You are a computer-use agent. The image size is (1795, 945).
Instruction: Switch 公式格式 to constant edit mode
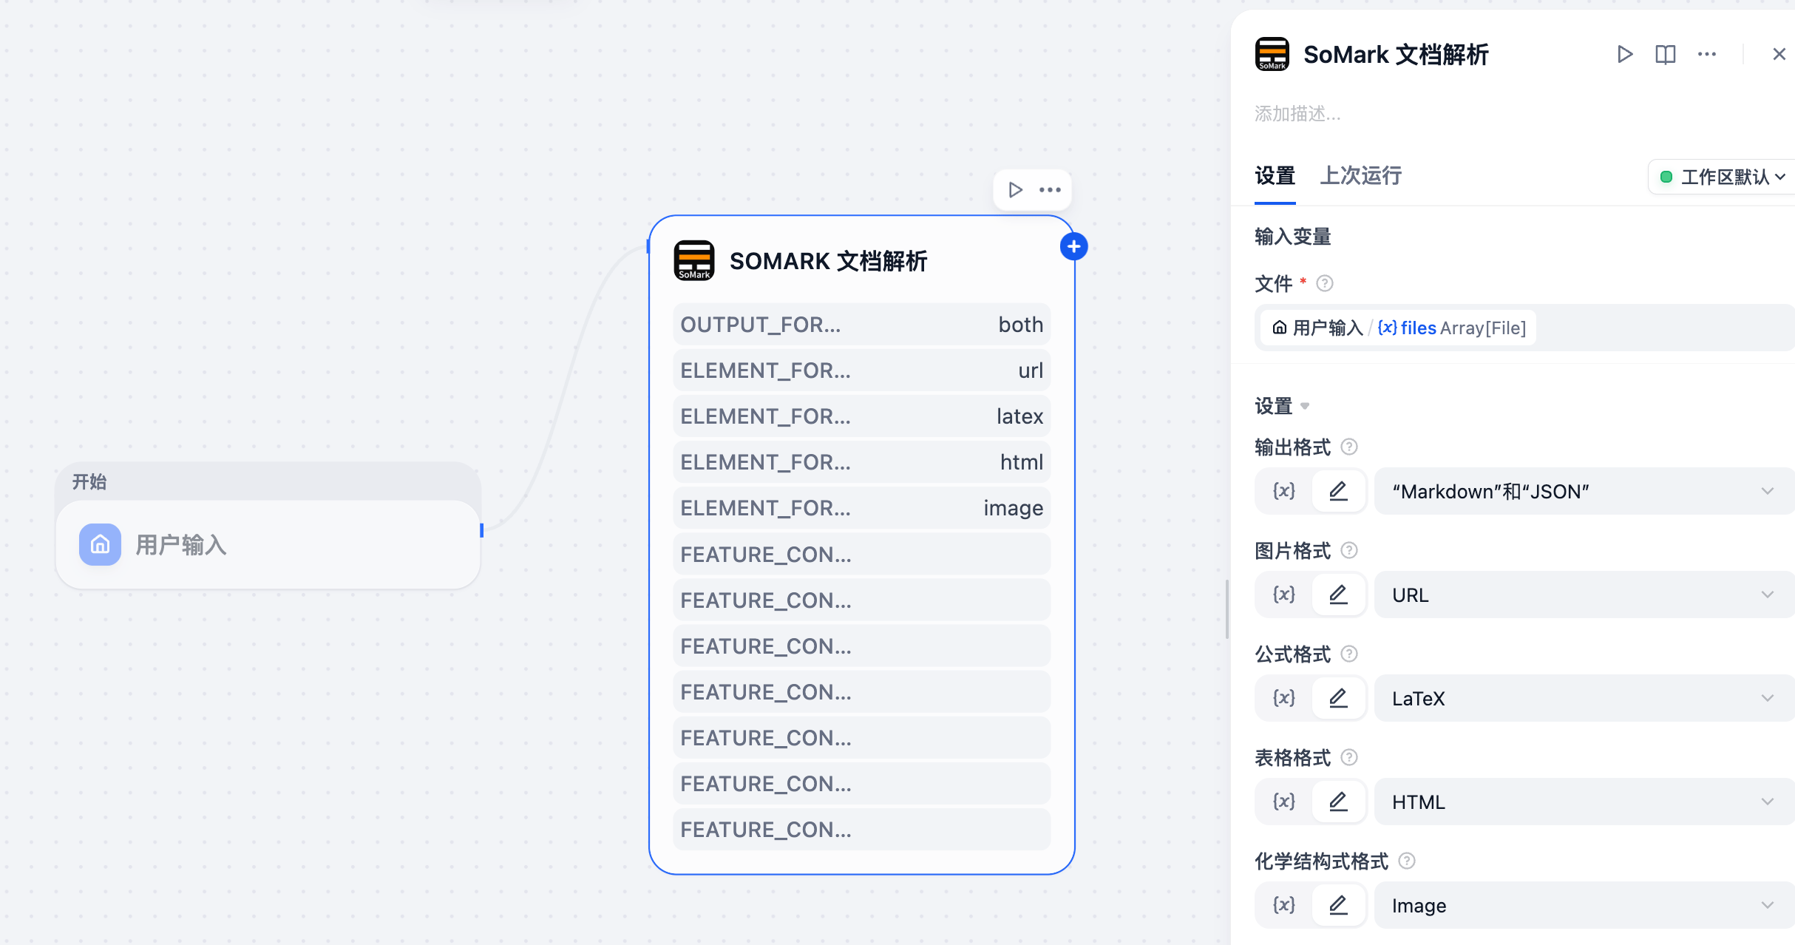point(1338,698)
